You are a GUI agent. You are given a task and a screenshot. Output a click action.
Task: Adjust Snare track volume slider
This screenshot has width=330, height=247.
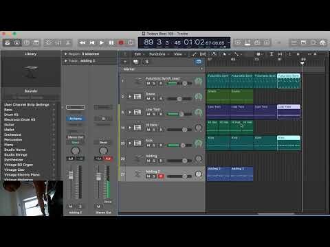(179, 99)
